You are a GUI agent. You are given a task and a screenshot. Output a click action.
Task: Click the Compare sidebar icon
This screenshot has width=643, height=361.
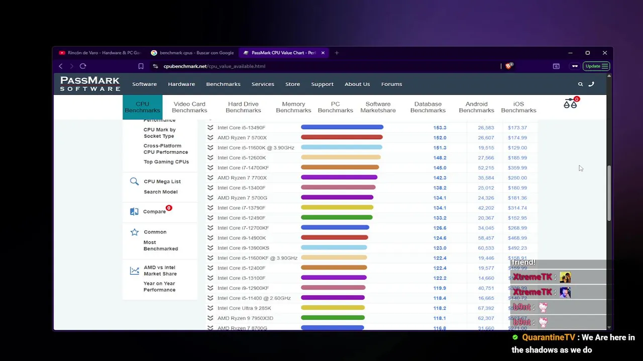point(134,212)
